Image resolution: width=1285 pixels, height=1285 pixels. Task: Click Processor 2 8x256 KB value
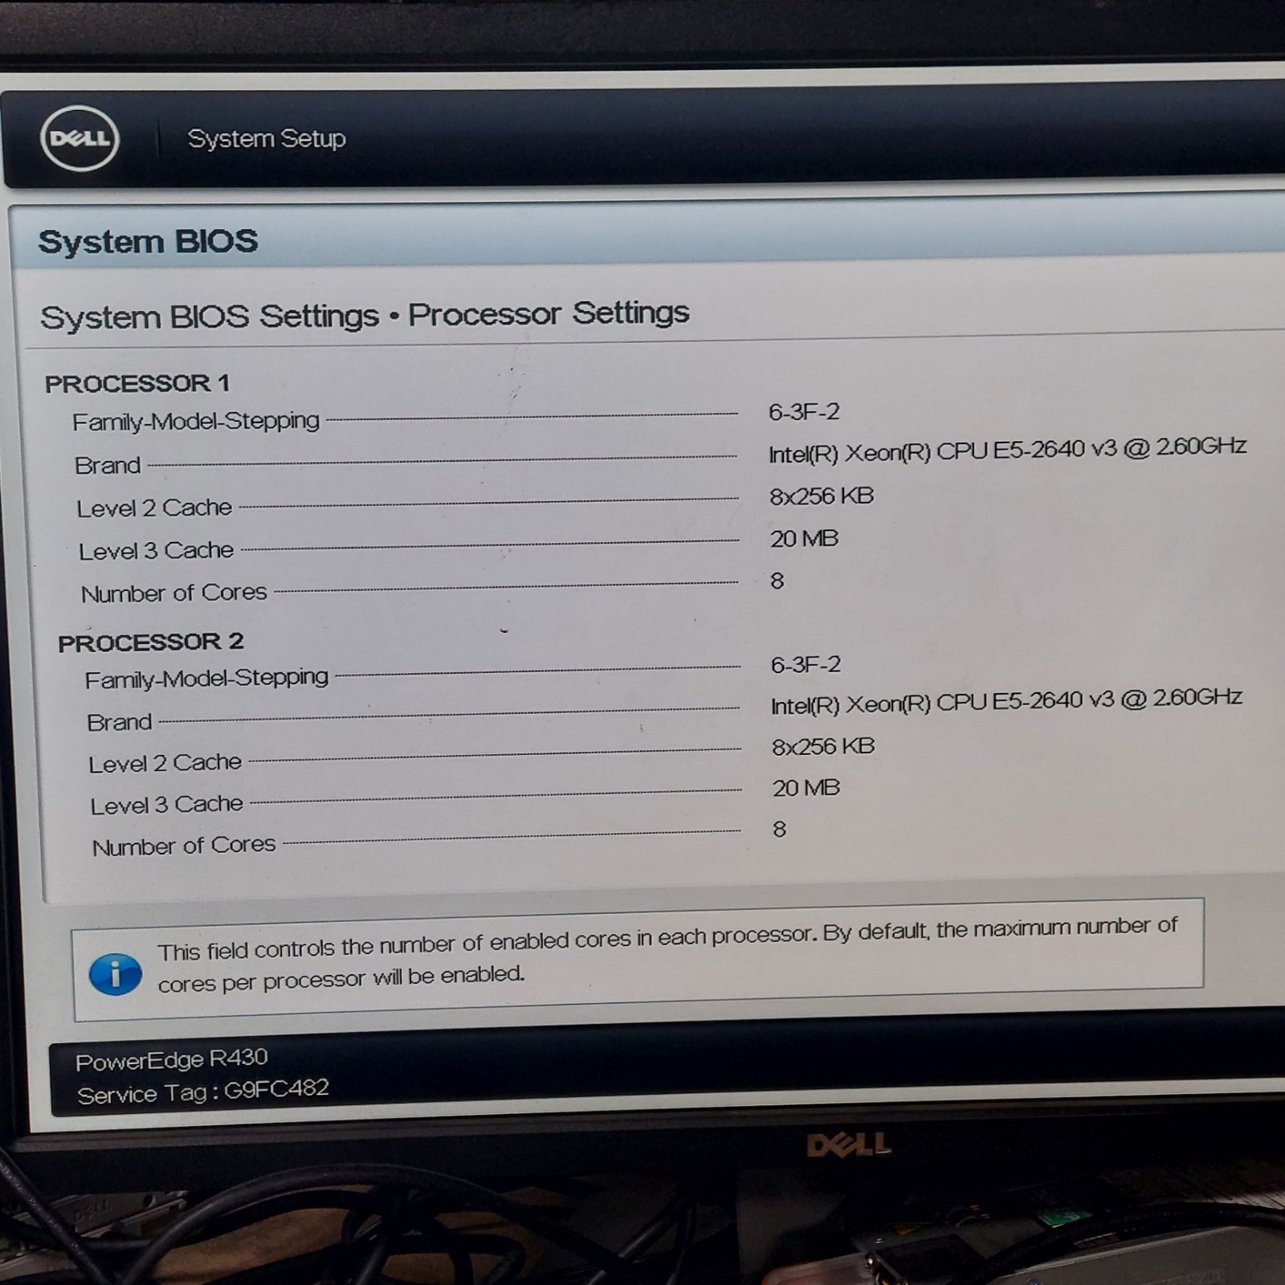[x=823, y=746]
